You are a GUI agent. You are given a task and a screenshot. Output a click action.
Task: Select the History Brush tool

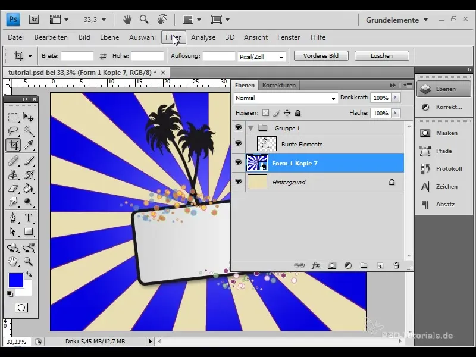(29, 175)
